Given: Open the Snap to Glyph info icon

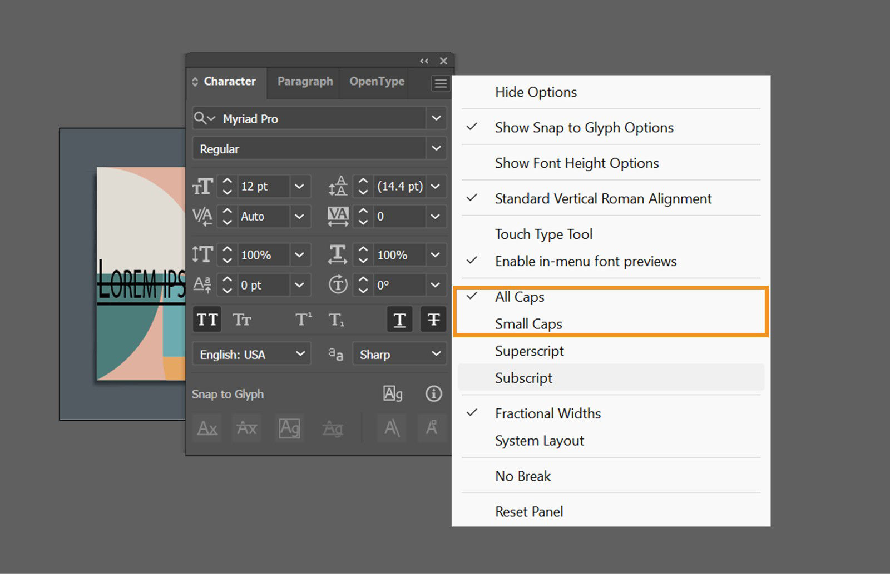Looking at the screenshot, I should point(434,394).
